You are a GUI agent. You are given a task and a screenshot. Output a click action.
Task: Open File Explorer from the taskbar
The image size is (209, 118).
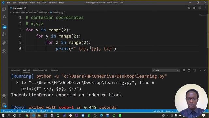(39, 115)
